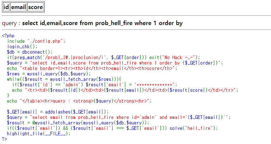Click the echo '</table><hr>query' line
This screenshot has height=144, width=271.
click(x=79, y=101)
